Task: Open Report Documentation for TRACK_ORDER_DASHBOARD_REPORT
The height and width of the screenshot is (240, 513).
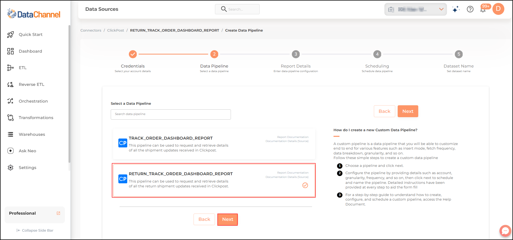Action: [x=293, y=137]
